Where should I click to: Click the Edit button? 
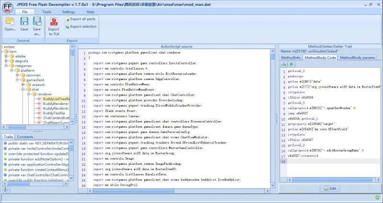click(x=330, y=188)
